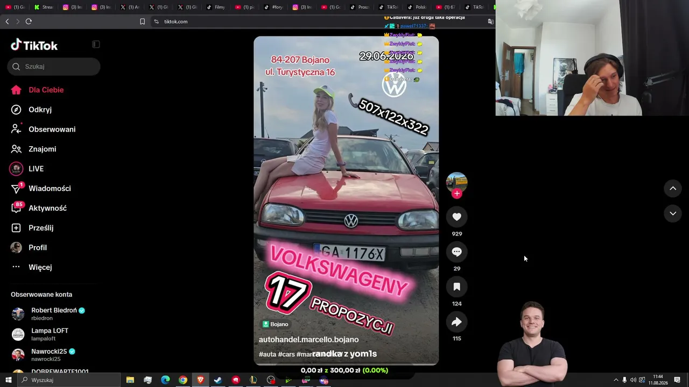
Task: Open Lampa LOFT followed account
Action: (x=40, y=334)
